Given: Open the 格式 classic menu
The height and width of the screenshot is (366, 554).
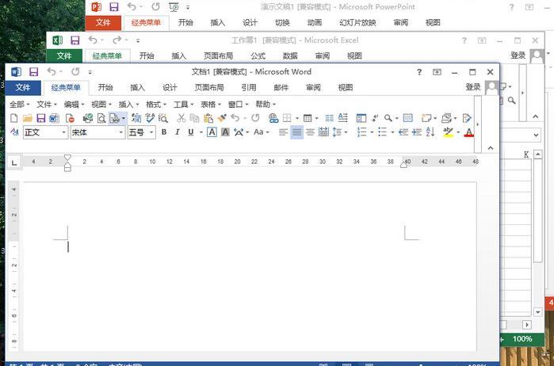Looking at the screenshot, I should click(x=156, y=105).
